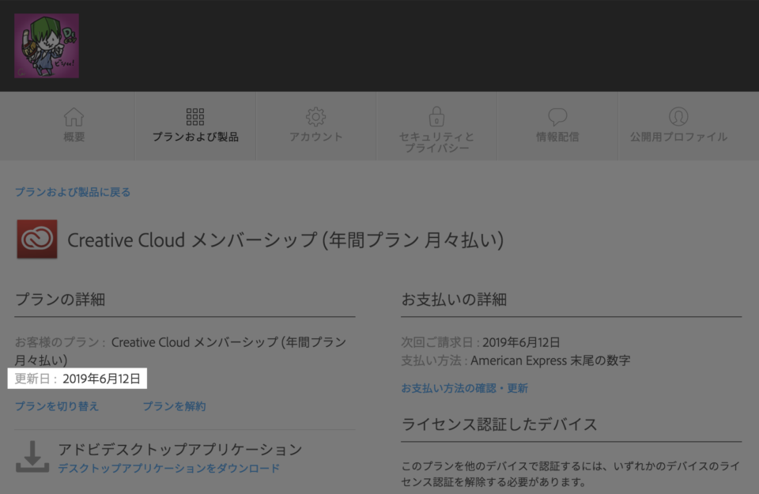Follow the プランおよび製品に戻る link
This screenshot has height=494, width=759.
(73, 192)
